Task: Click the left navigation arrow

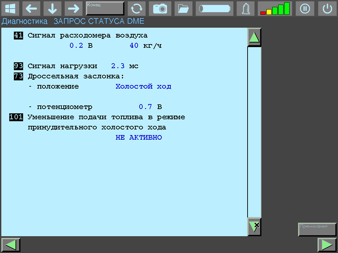Action: tap(31, 9)
